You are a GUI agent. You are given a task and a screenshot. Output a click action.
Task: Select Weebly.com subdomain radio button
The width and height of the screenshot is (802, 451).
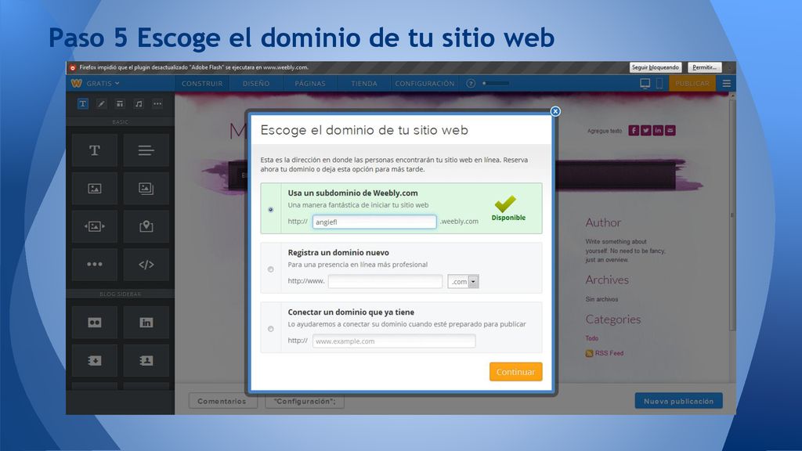point(270,210)
